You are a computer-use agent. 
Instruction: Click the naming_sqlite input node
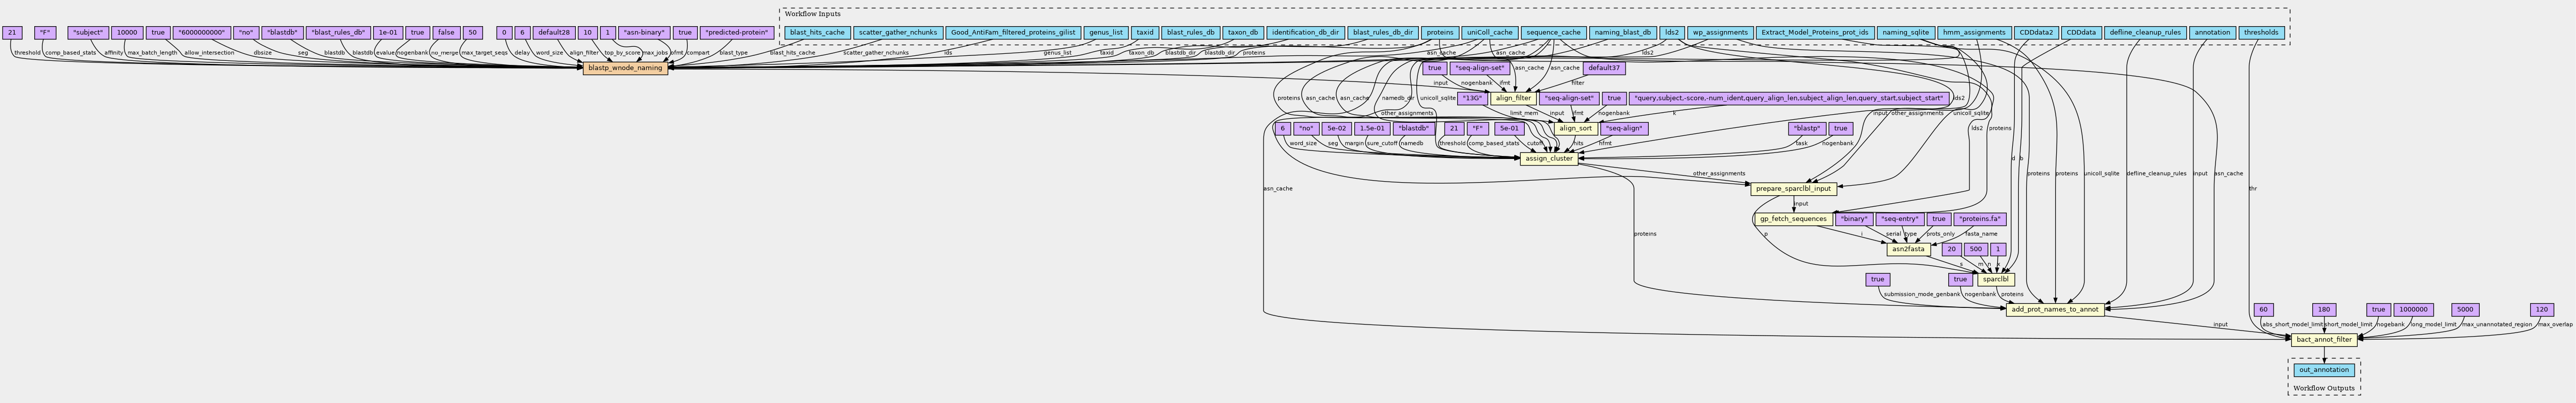(1905, 33)
